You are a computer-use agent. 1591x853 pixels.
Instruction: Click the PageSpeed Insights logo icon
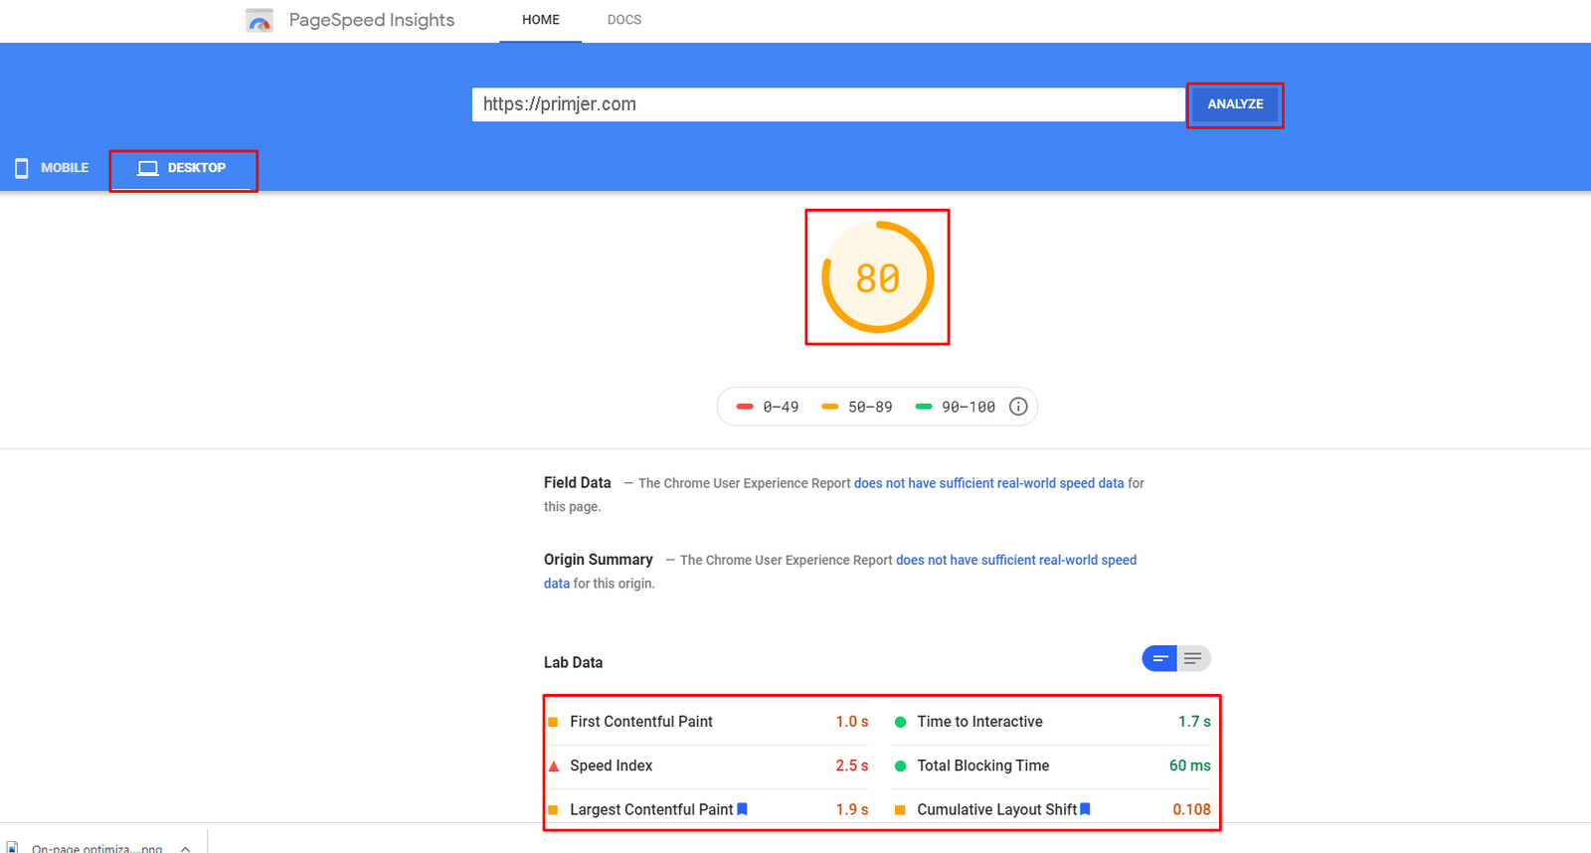click(x=260, y=20)
